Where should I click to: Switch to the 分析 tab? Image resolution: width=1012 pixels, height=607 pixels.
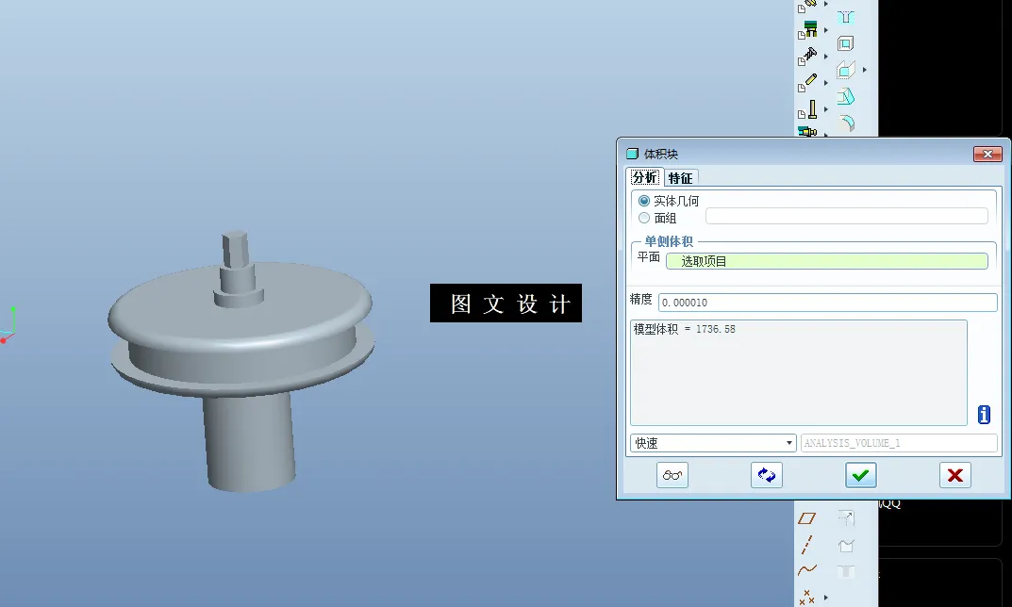pyautogui.click(x=644, y=177)
